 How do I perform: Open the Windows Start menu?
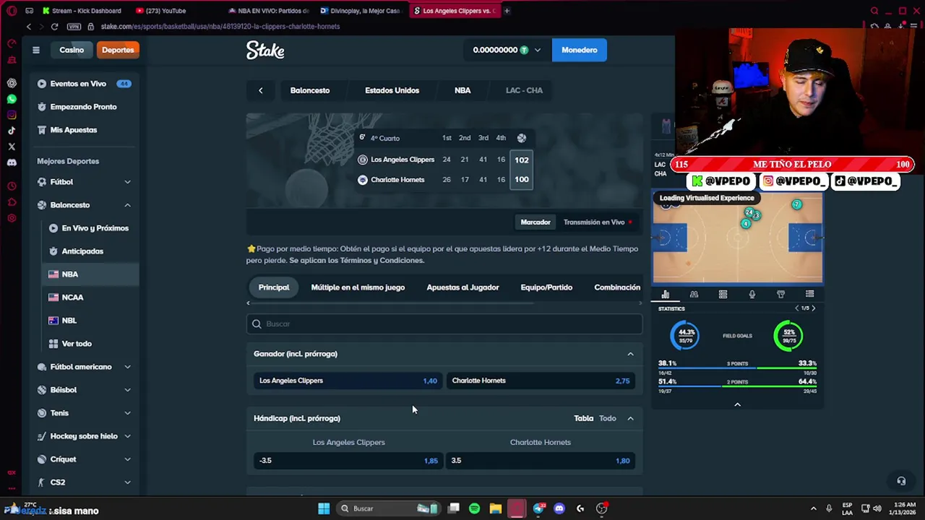click(x=324, y=508)
